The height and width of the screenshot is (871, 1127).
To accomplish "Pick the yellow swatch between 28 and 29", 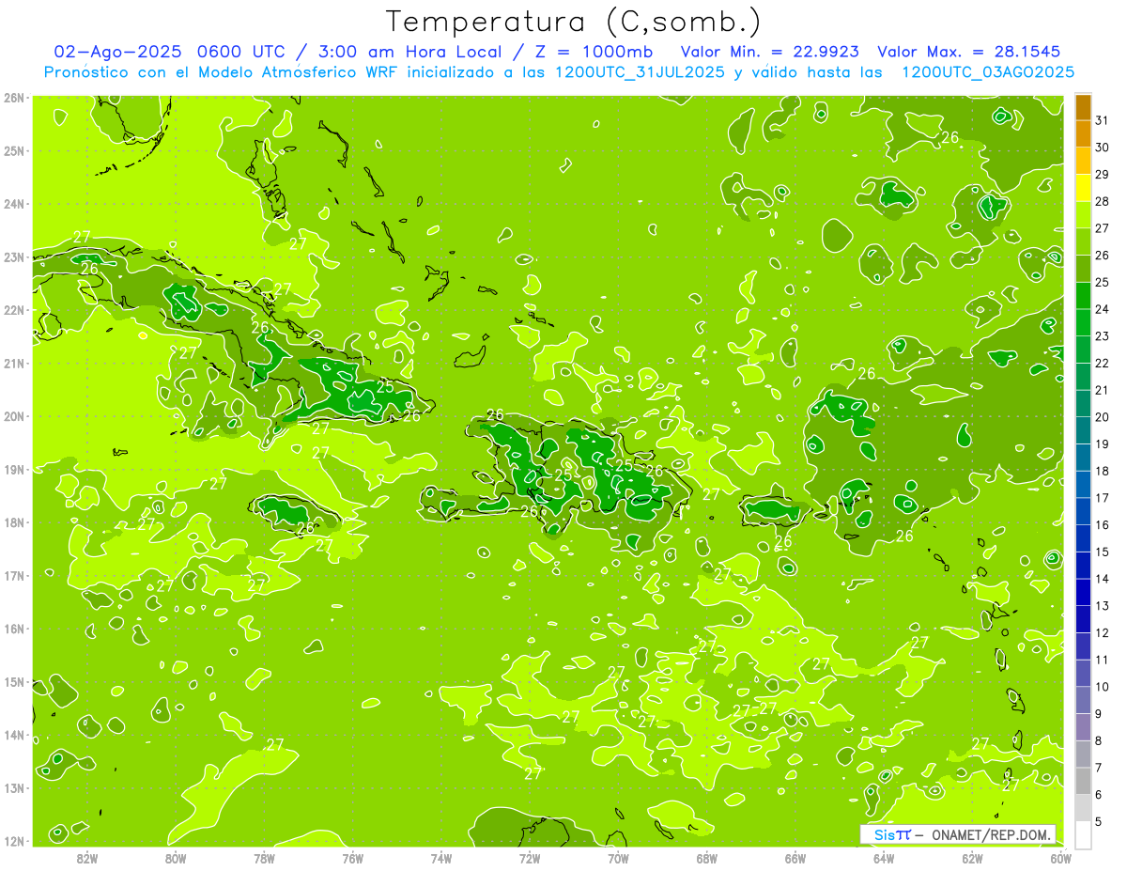I will [1083, 188].
